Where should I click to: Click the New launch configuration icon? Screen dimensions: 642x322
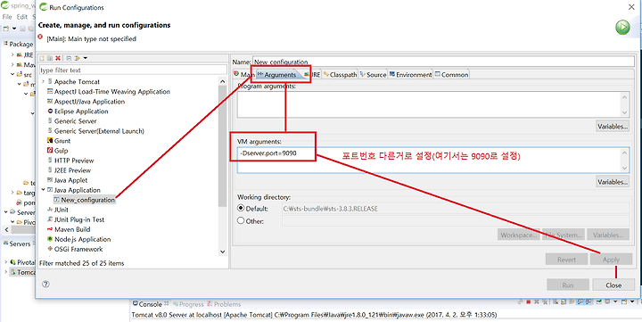[41, 58]
